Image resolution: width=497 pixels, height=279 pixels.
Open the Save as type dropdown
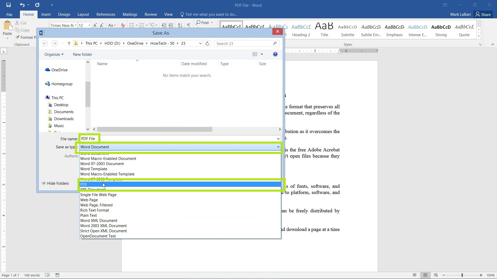(278, 147)
